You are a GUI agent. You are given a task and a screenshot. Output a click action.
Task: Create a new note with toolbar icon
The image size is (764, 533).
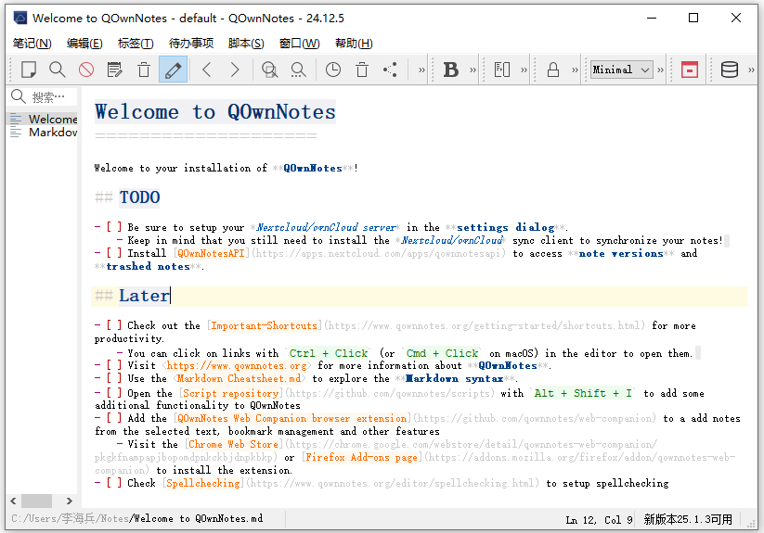click(29, 70)
